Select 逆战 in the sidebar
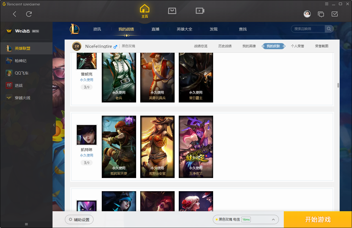The width and height of the screenshot is (352, 228). pos(26,85)
